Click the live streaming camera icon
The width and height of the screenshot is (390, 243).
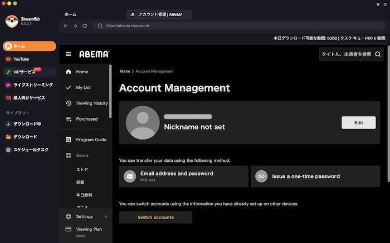[8, 85]
